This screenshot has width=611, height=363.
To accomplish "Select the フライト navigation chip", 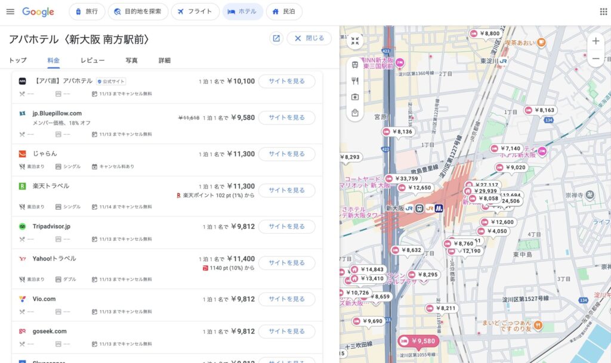I will (195, 12).
